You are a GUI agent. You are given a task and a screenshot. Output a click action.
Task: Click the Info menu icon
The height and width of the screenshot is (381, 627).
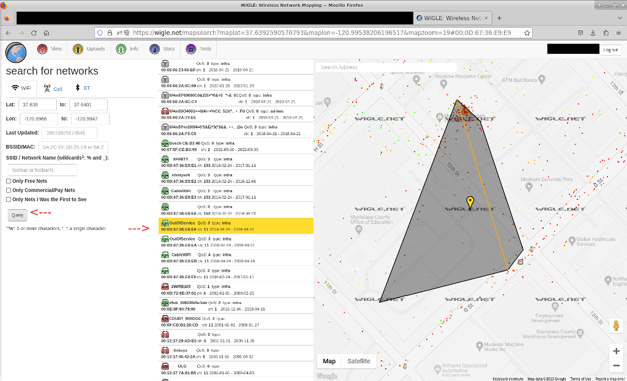121,49
